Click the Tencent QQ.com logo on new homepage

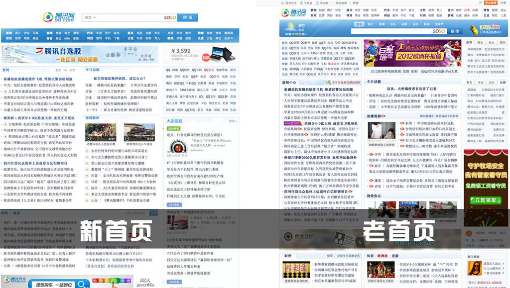pos(59,17)
